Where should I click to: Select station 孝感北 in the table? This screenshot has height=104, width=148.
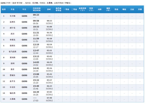[x=12, y=40]
